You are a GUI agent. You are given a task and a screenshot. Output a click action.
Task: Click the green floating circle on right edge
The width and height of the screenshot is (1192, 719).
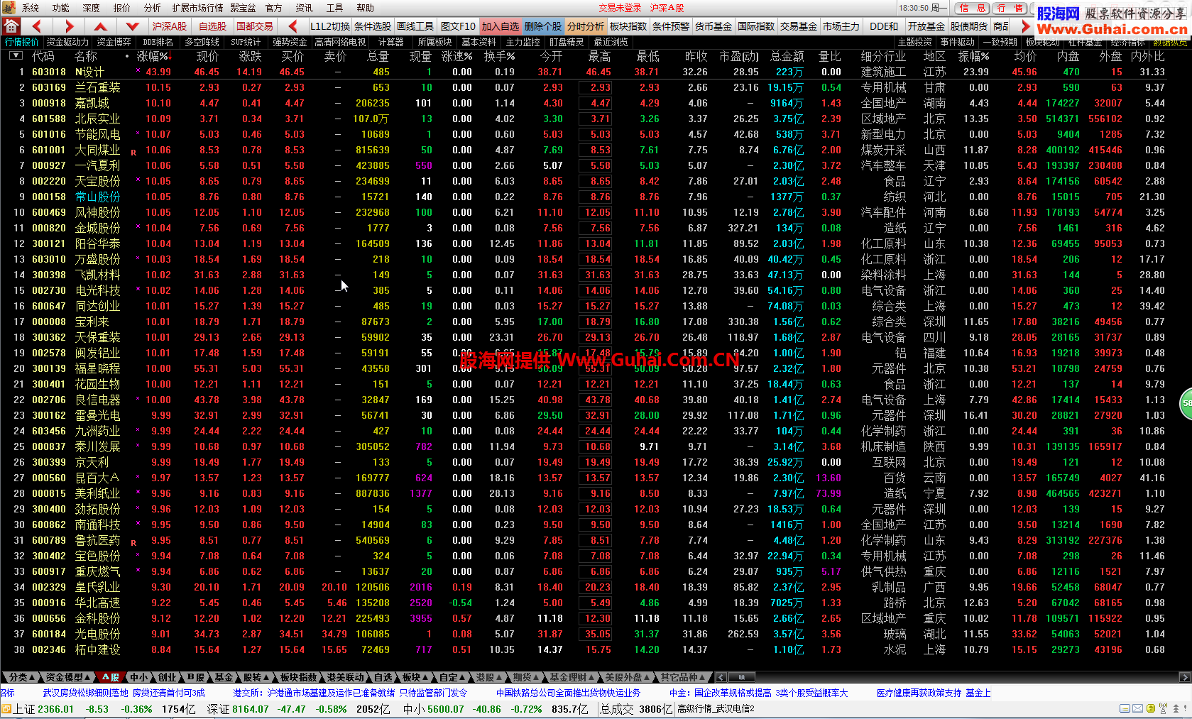pos(1186,403)
